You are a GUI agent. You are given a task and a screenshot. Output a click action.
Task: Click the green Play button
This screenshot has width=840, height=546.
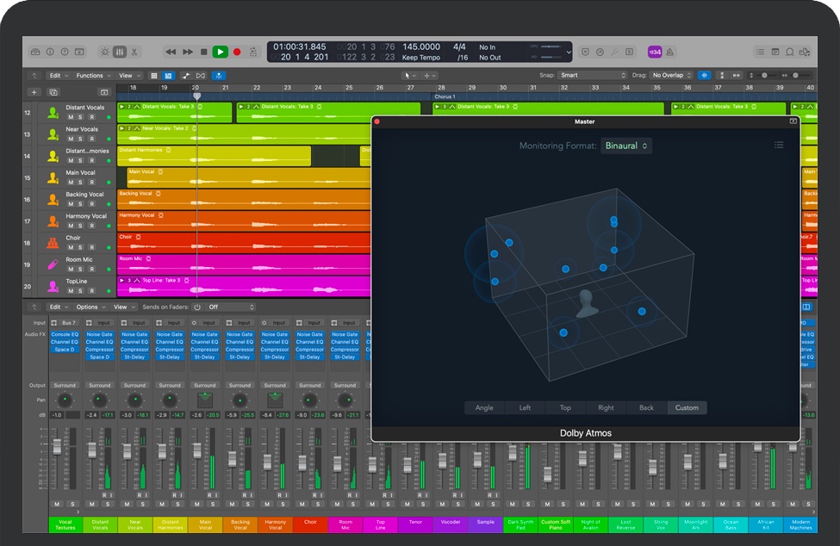click(221, 52)
